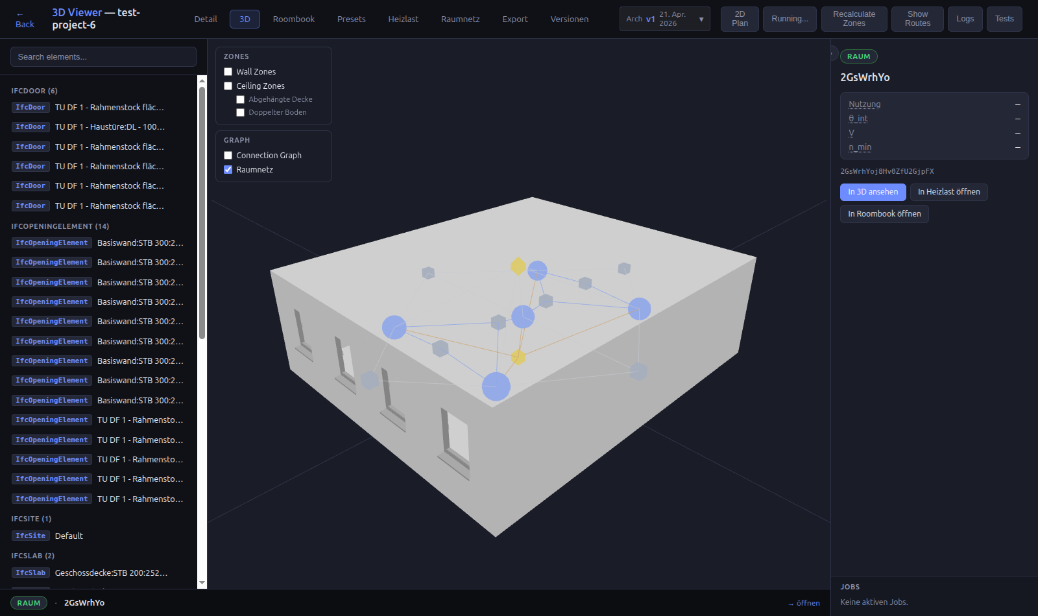Image resolution: width=1038 pixels, height=616 pixels.
Task: Focus the Search elements field
Action: [103, 56]
